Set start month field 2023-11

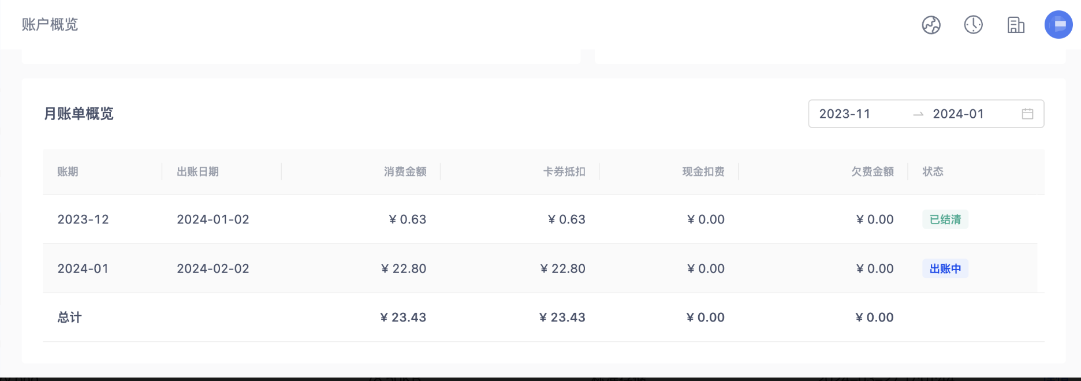coord(845,114)
